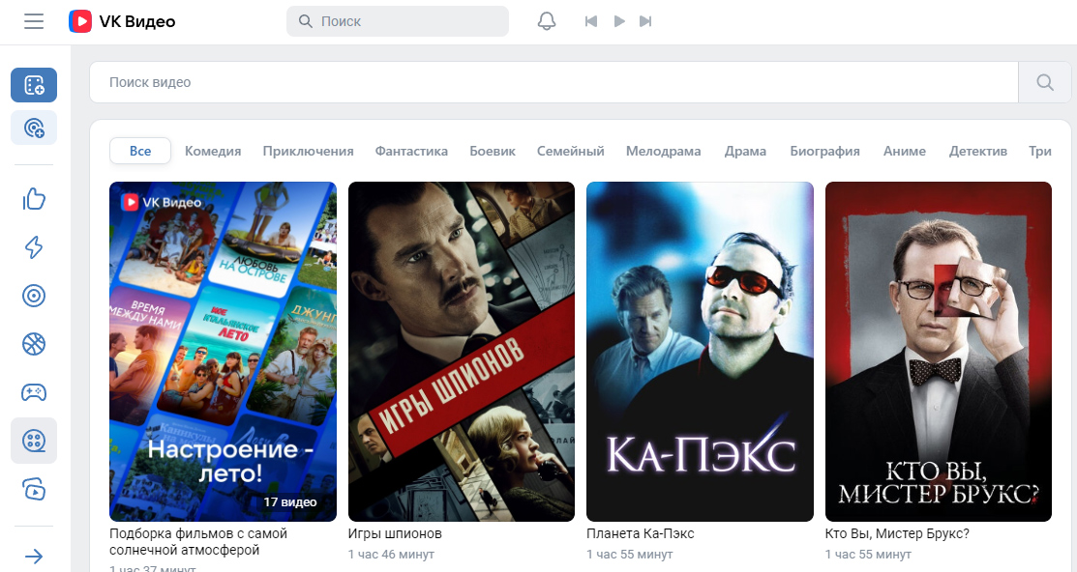The width and height of the screenshot is (1077, 572).
Task: Expand the sidebar with the arrow
Action: [x=34, y=557]
